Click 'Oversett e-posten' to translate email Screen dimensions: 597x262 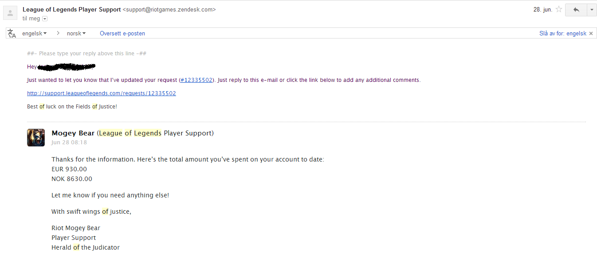(x=122, y=34)
